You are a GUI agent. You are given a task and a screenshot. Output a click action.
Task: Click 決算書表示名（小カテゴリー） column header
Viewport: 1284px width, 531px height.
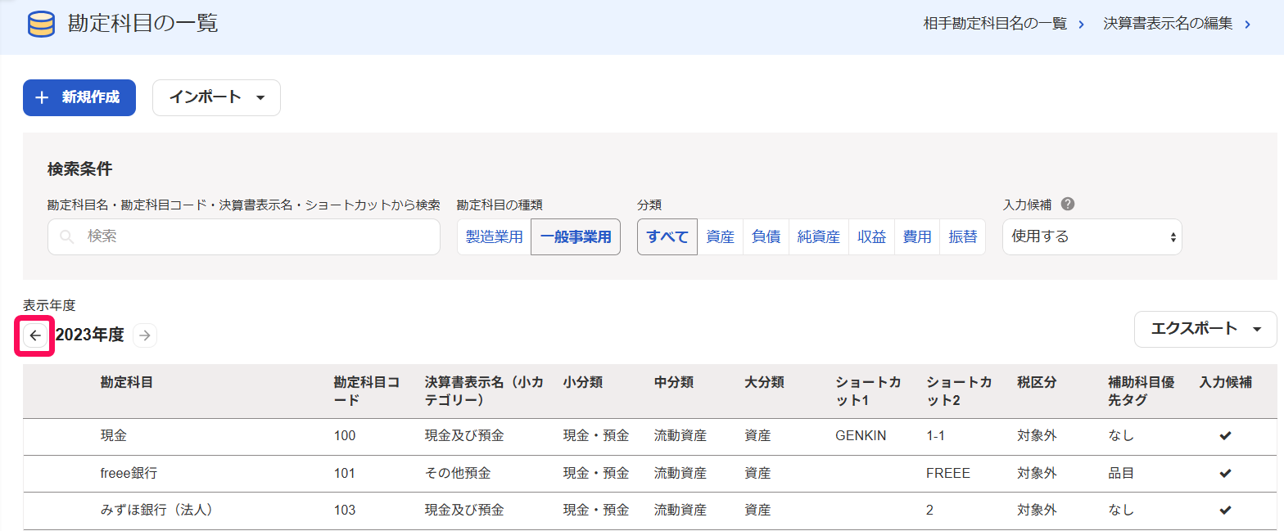click(x=484, y=391)
